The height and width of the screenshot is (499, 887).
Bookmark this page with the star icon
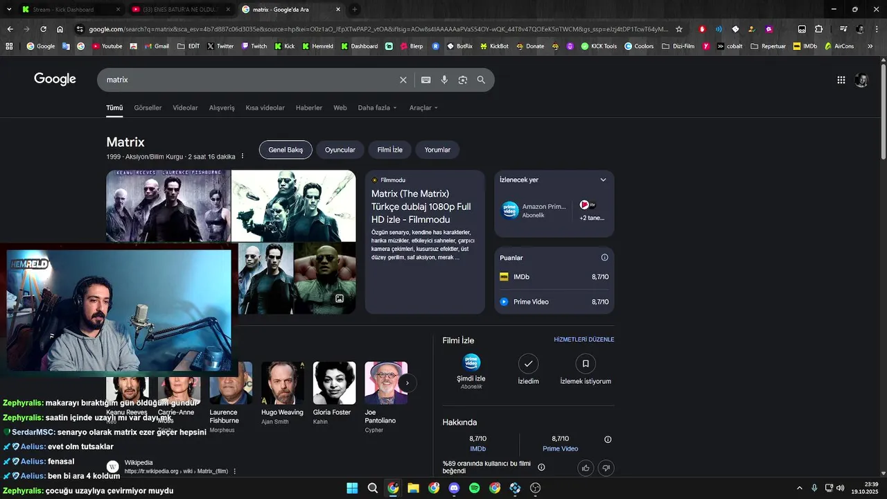pyautogui.click(x=679, y=29)
